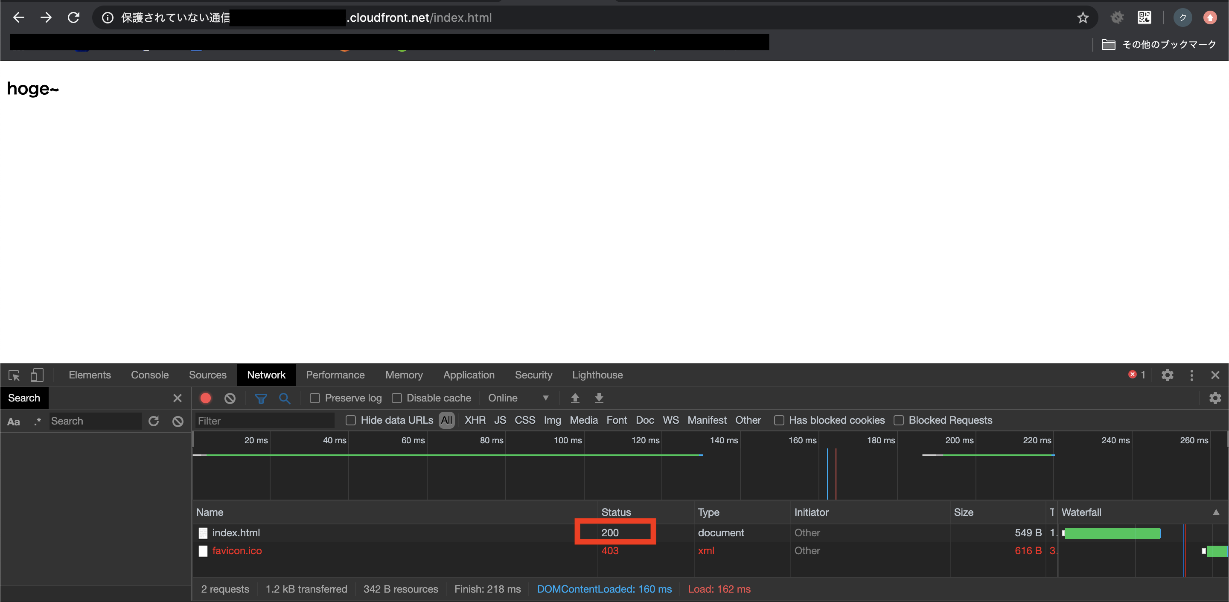This screenshot has width=1229, height=602.
Task: Open the DevTools three-dot menu
Action: click(1191, 375)
